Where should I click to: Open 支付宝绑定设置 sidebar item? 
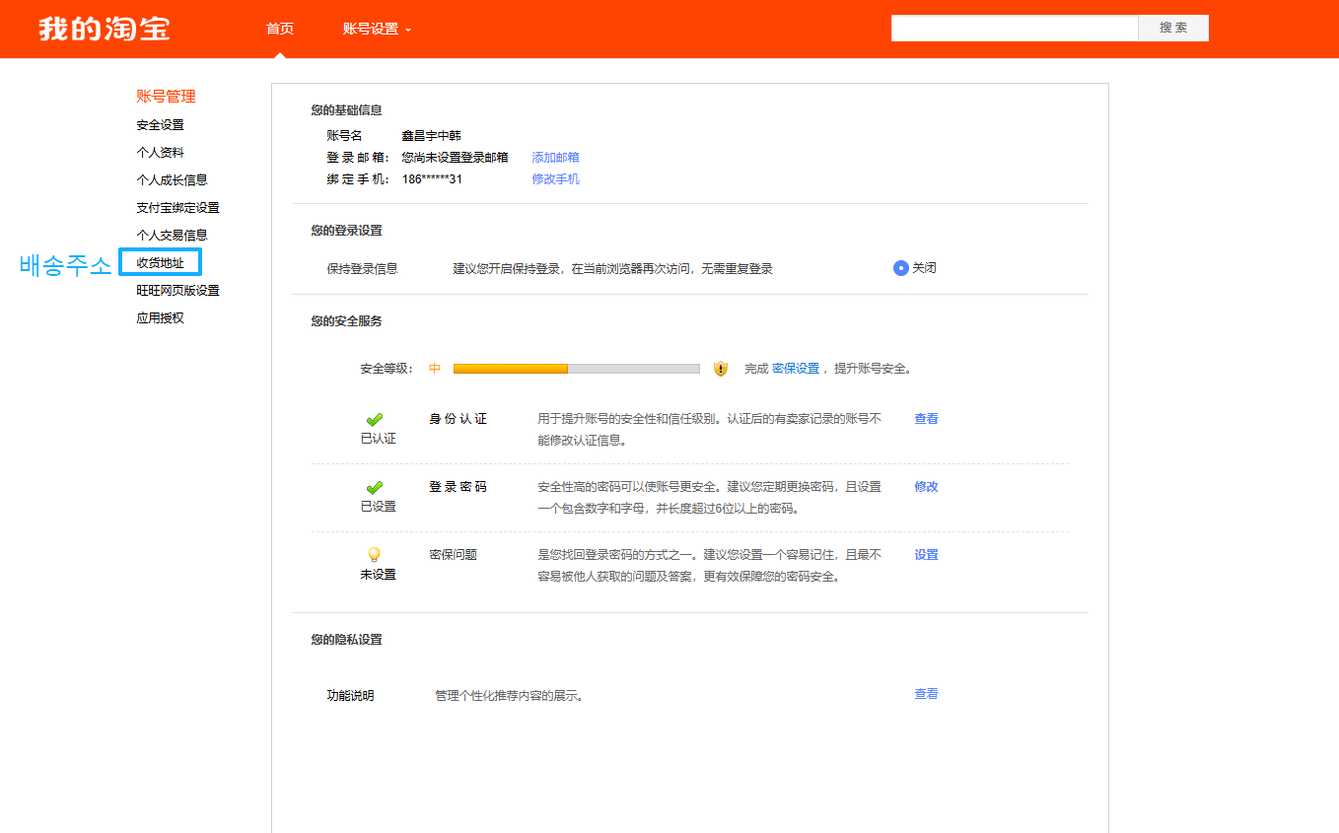177,208
